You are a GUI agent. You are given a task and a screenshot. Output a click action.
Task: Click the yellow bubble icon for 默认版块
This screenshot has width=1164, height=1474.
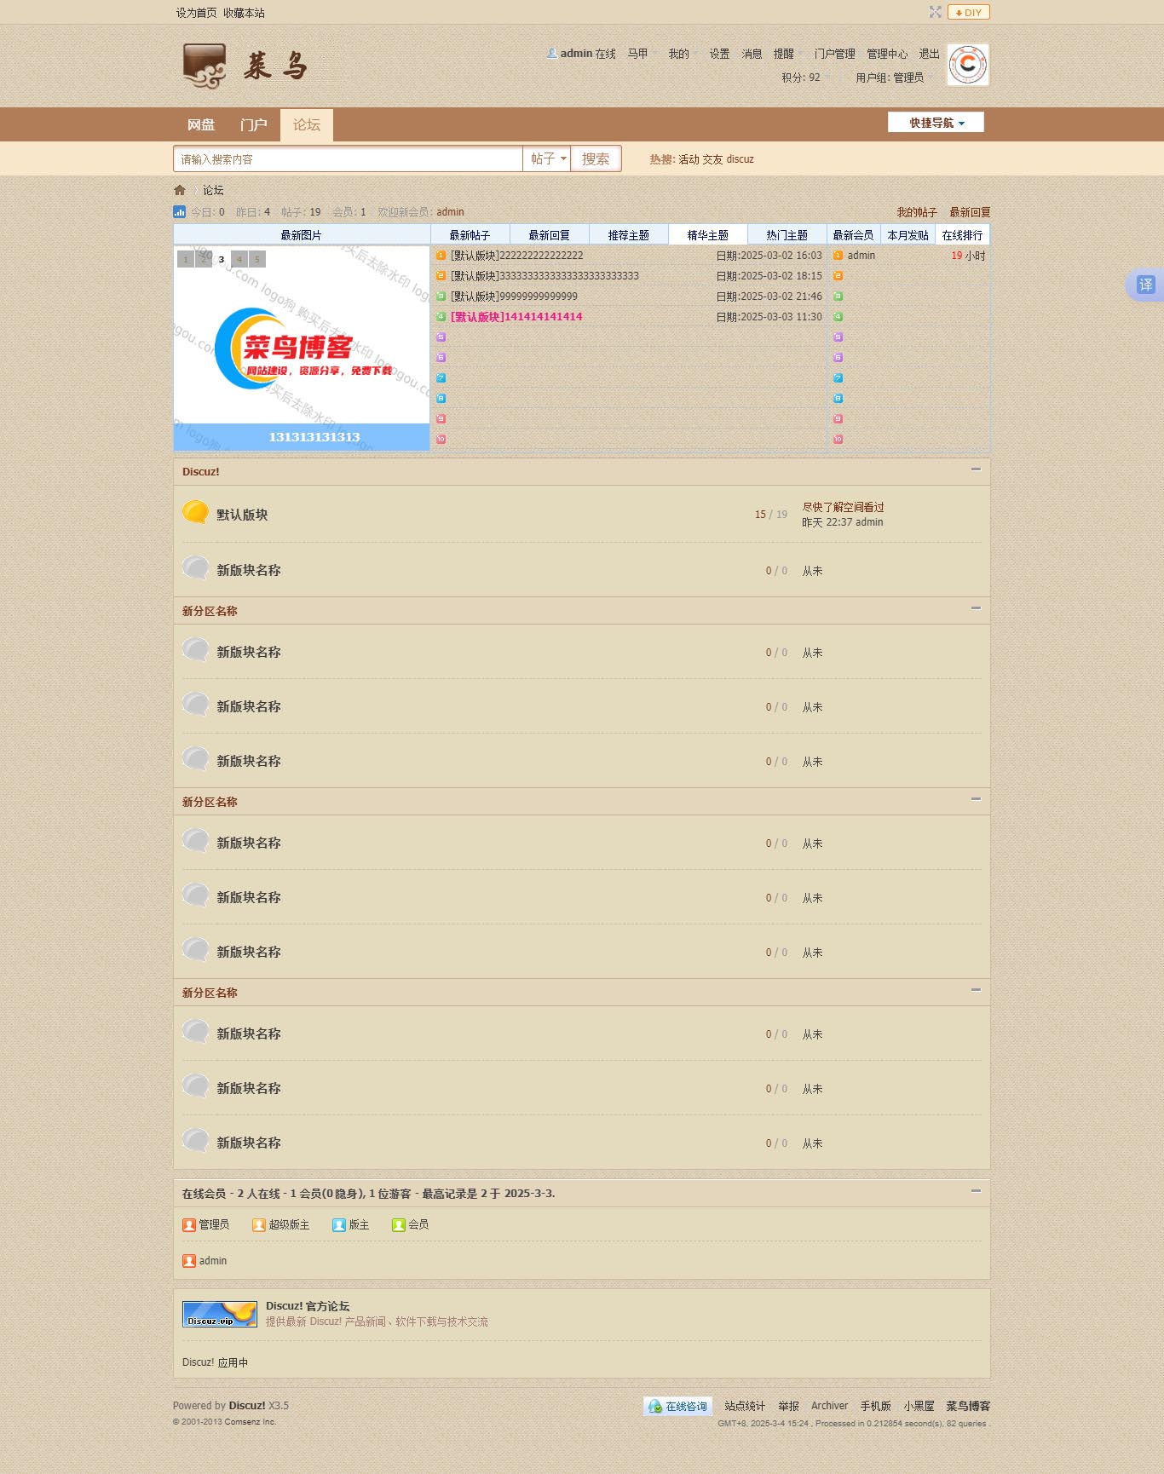point(195,513)
